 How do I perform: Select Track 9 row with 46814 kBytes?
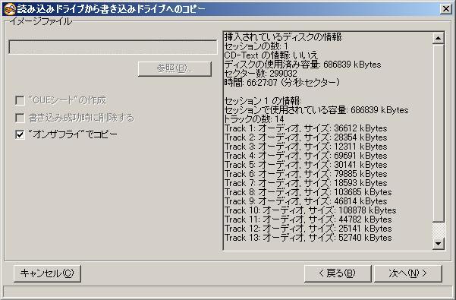[x=306, y=201]
